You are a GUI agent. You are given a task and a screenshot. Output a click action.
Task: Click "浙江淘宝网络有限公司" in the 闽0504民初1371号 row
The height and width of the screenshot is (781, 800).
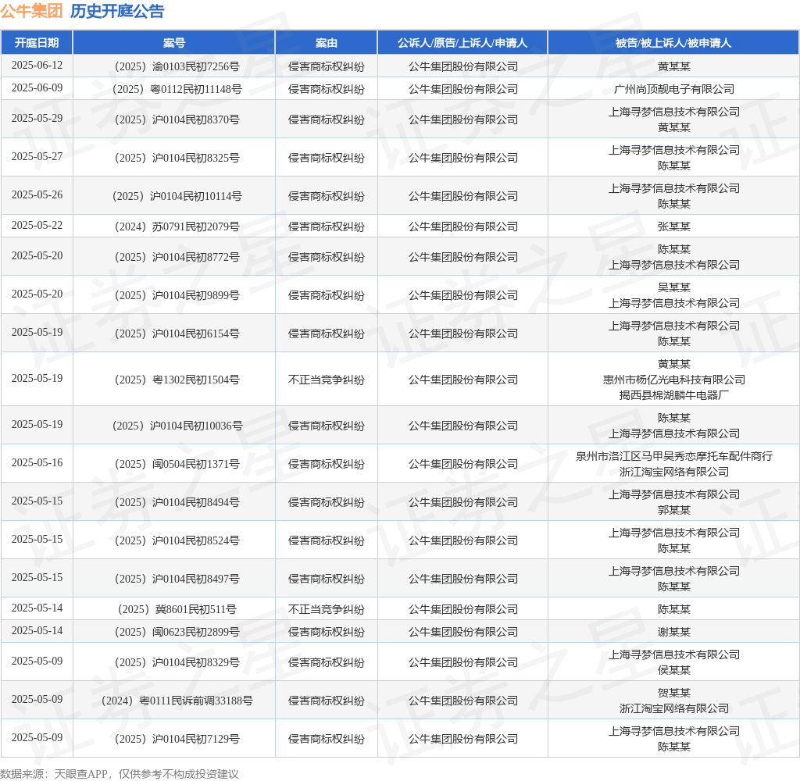point(674,472)
